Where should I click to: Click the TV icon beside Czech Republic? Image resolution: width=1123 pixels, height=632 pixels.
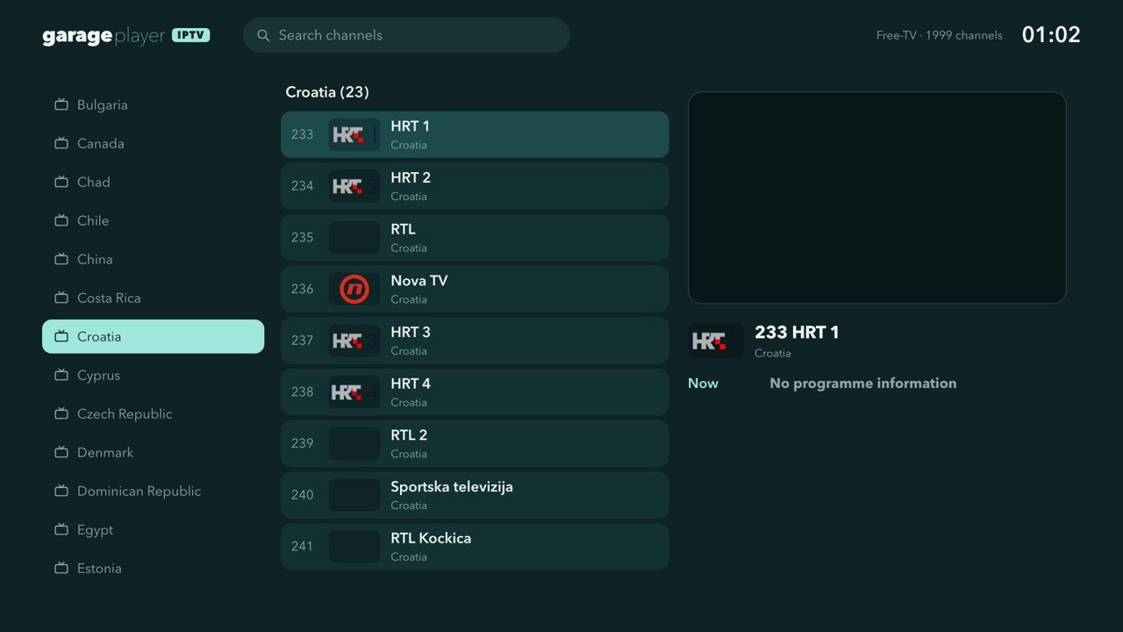61,413
